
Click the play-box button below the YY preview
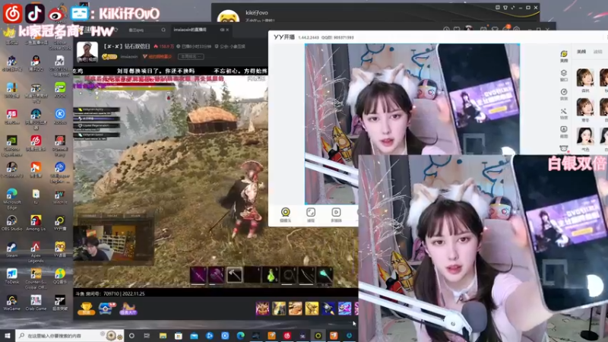tap(336, 214)
